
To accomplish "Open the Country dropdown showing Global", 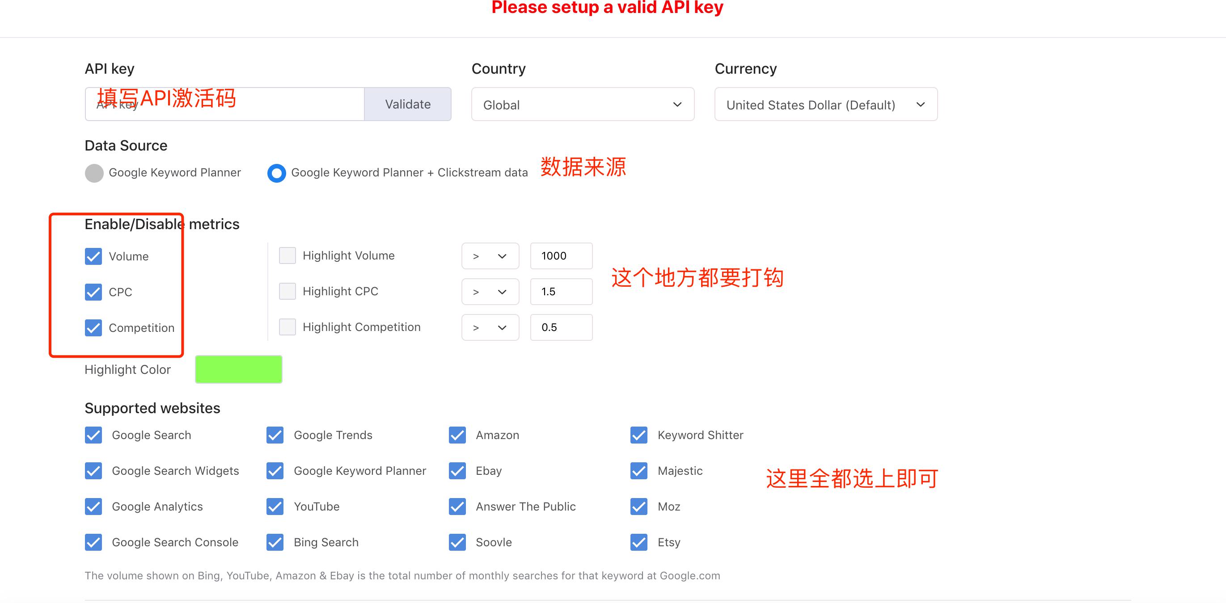I will [x=582, y=104].
